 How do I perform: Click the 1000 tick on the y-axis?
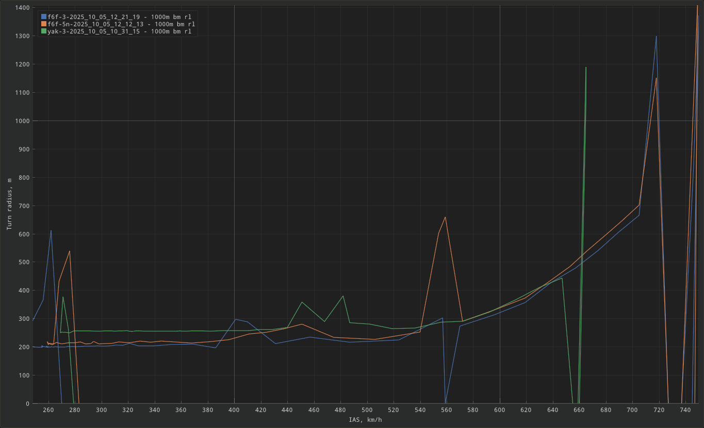click(x=22, y=121)
